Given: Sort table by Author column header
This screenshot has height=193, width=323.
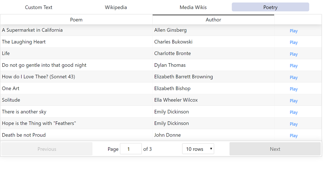Looking at the screenshot, I should tap(213, 20).
